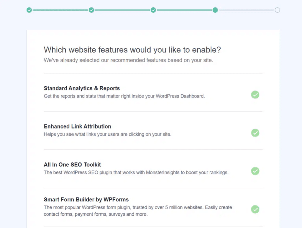Click Smart Form Builder's green checkmark icon
This screenshot has width=302, height=228.
(255, 209)
